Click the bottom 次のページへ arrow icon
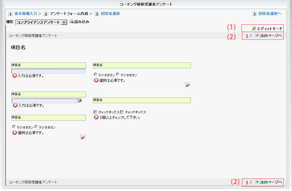This screenshot has width=292, height=191. pos(257,182)
